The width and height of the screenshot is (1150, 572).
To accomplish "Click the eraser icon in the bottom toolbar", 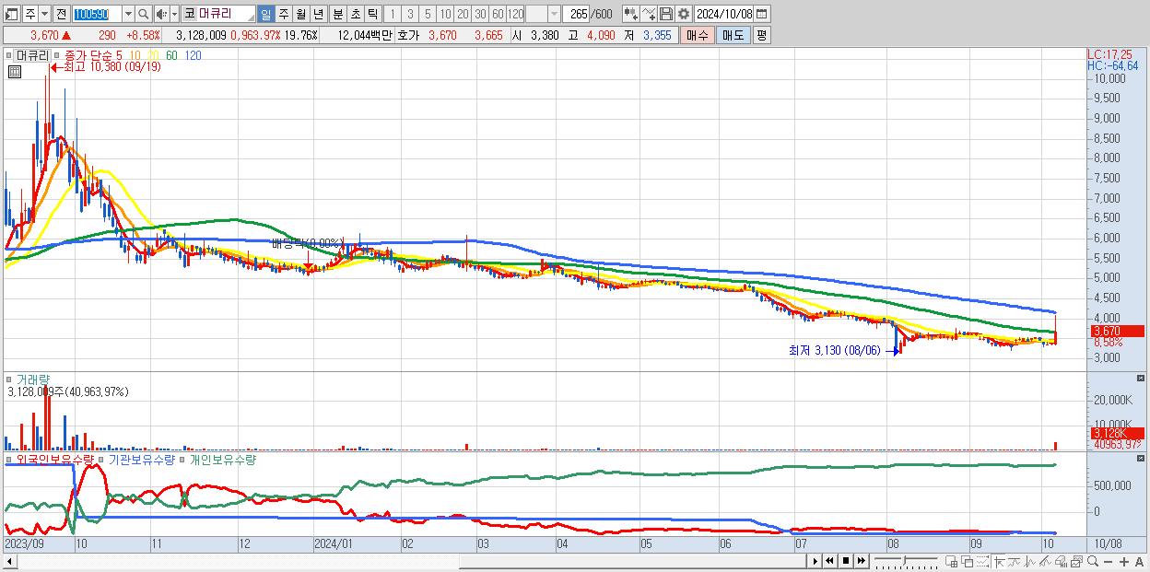I will [x=1061, y=561].
